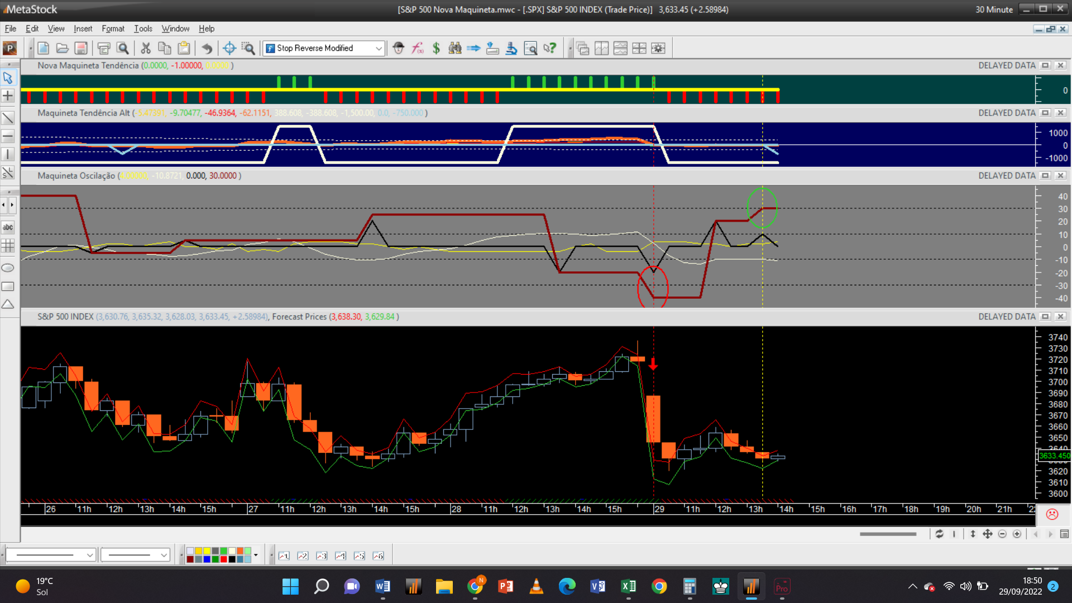Pick the red color swatch
The width and height of the screenshot is (1072, 603).
click(x=223, y=559)
